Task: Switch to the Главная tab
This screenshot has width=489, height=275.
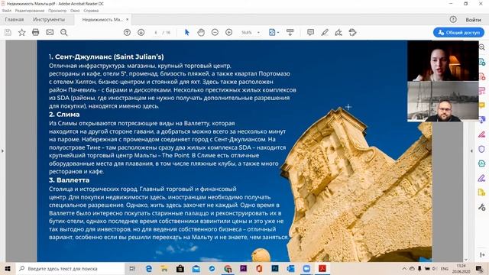Action: coord(15,20)
